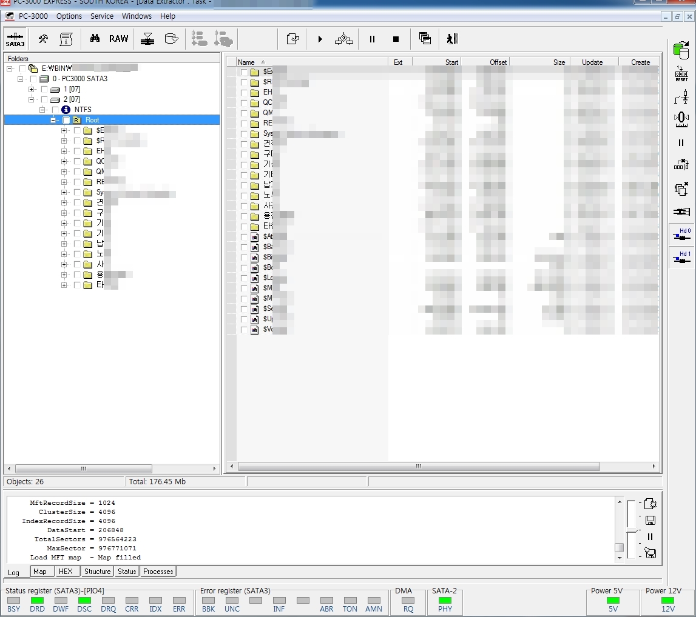The width and height of the screenshot is (696, 617).
Task: Select the RAW recovery toolbar button
Action: tap(118, 39)
